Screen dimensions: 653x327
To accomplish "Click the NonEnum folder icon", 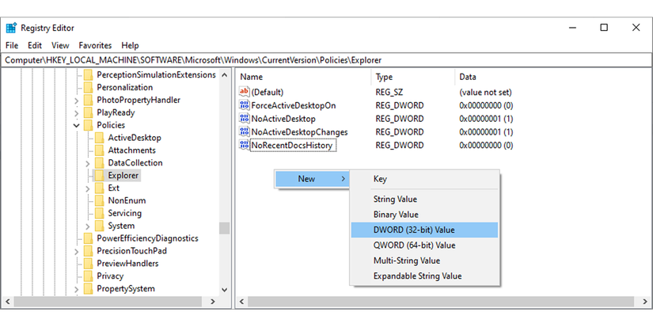I will (100, 200).
